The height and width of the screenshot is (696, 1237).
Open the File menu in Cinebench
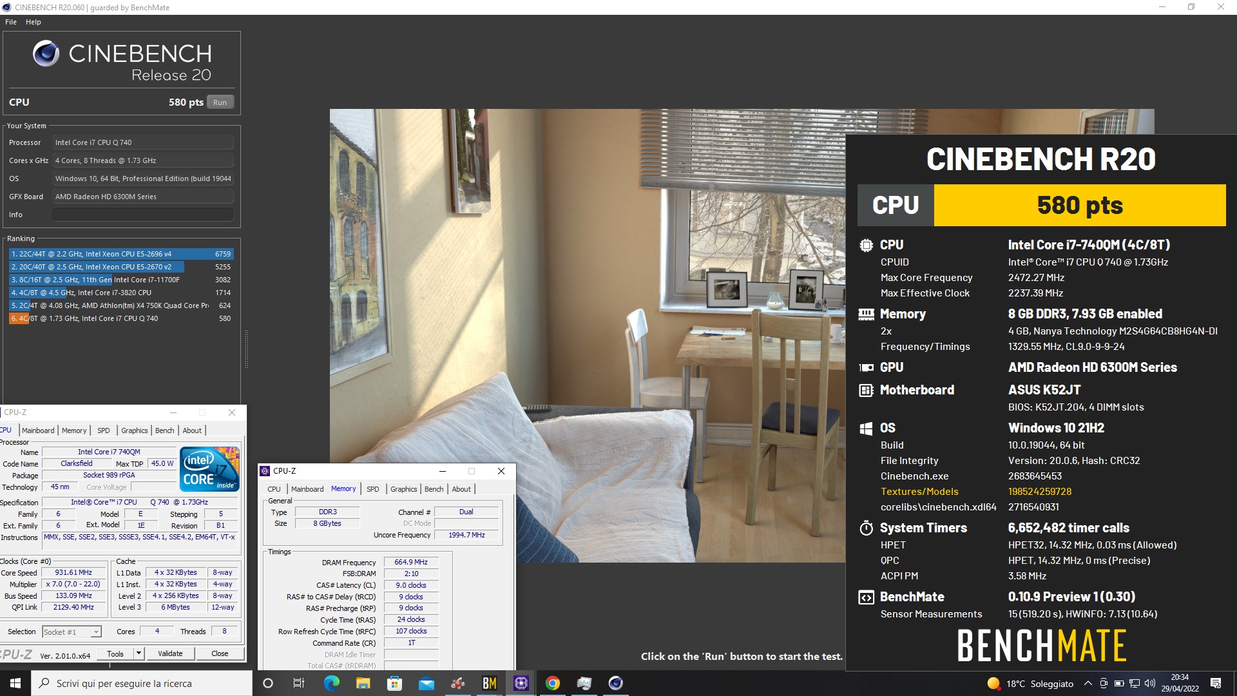coord(11,22)
